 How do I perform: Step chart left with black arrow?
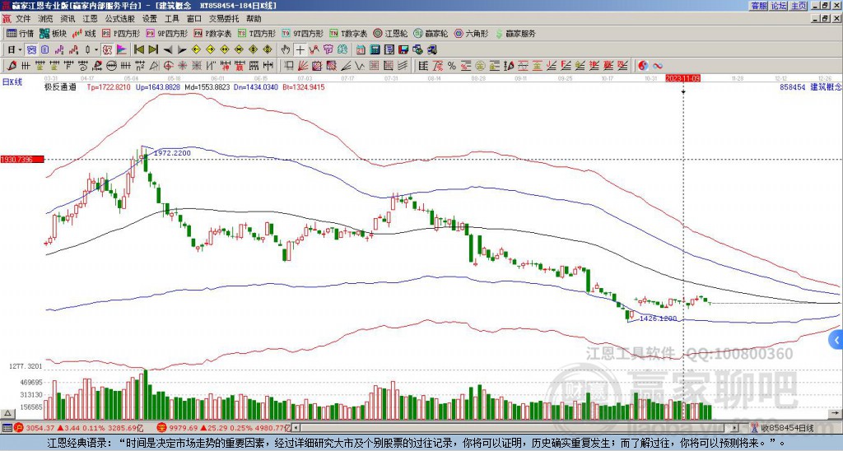(168, 50)
